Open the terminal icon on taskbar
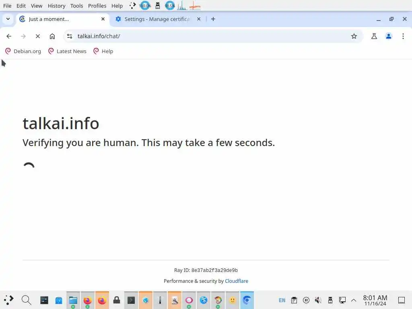This screenshot has width=412, height=309. point(131,300)
